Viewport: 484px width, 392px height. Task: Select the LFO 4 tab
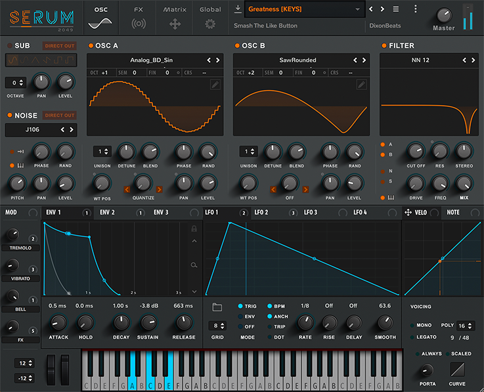pos(375,212)
